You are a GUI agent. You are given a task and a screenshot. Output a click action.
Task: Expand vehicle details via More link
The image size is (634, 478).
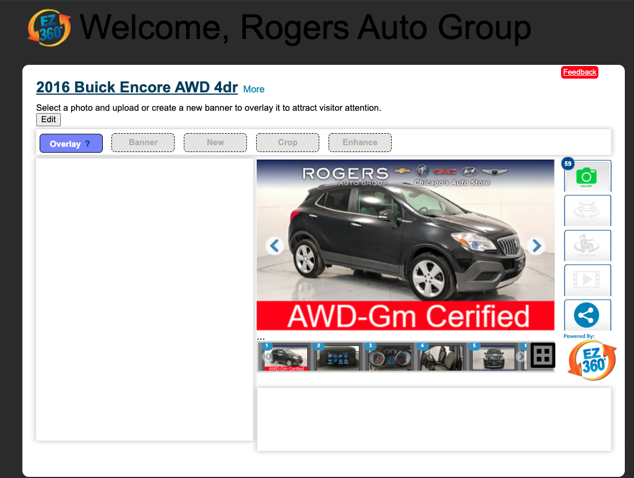click(x=254, y=90)
